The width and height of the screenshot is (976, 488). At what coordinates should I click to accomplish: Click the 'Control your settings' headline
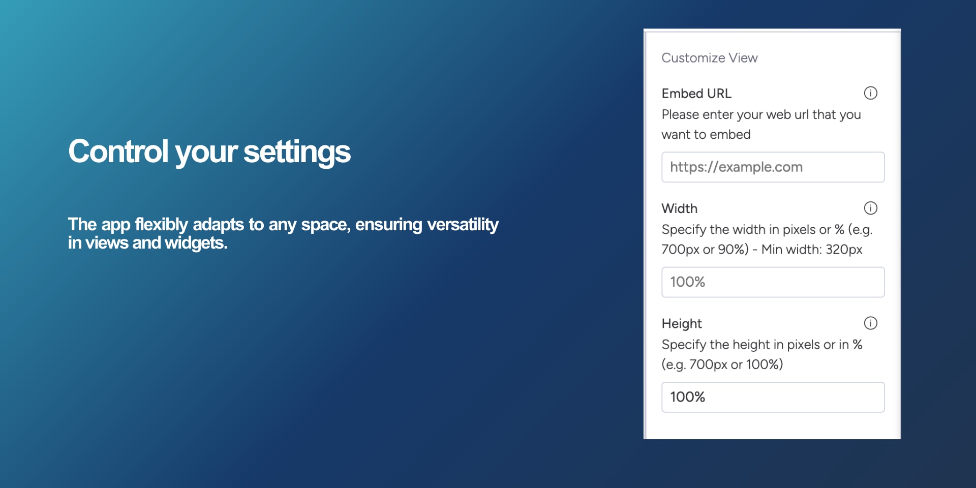pos(209,151)
